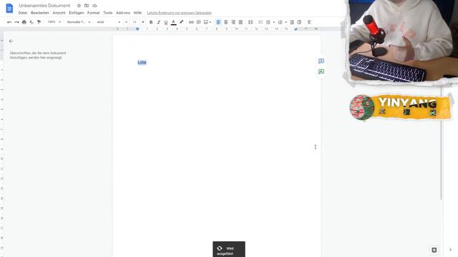Open the Tools menu
The height and width of the screenshot is (257, 458).
click(x=108, y=13)
